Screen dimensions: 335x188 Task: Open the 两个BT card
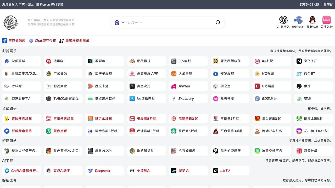314,74
